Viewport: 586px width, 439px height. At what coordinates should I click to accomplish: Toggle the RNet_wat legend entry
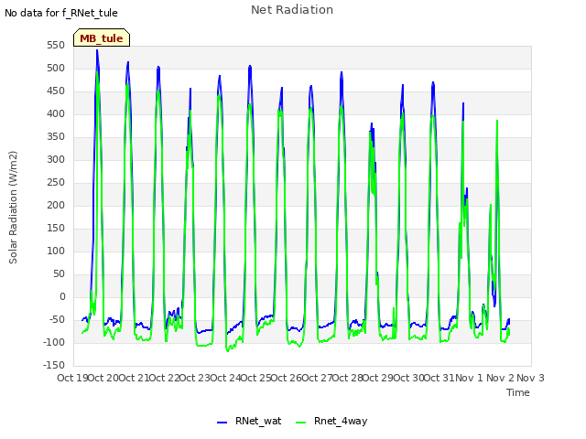249,421
